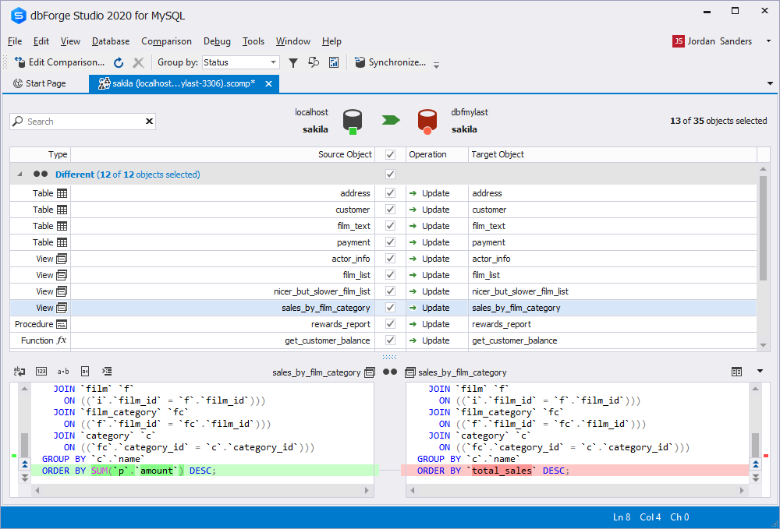This screenshot has width=780, height=529.
Task: Open the Help menu
Action: tap(331, 41)
